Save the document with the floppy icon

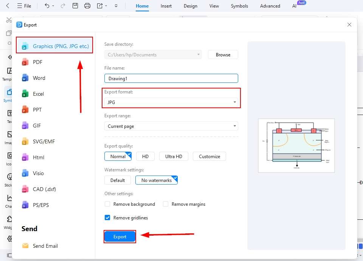[75, 6]
